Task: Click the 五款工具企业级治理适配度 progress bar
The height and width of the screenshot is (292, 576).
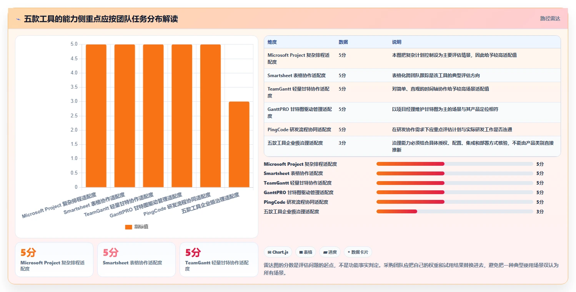Action: (x=455, y=211)
